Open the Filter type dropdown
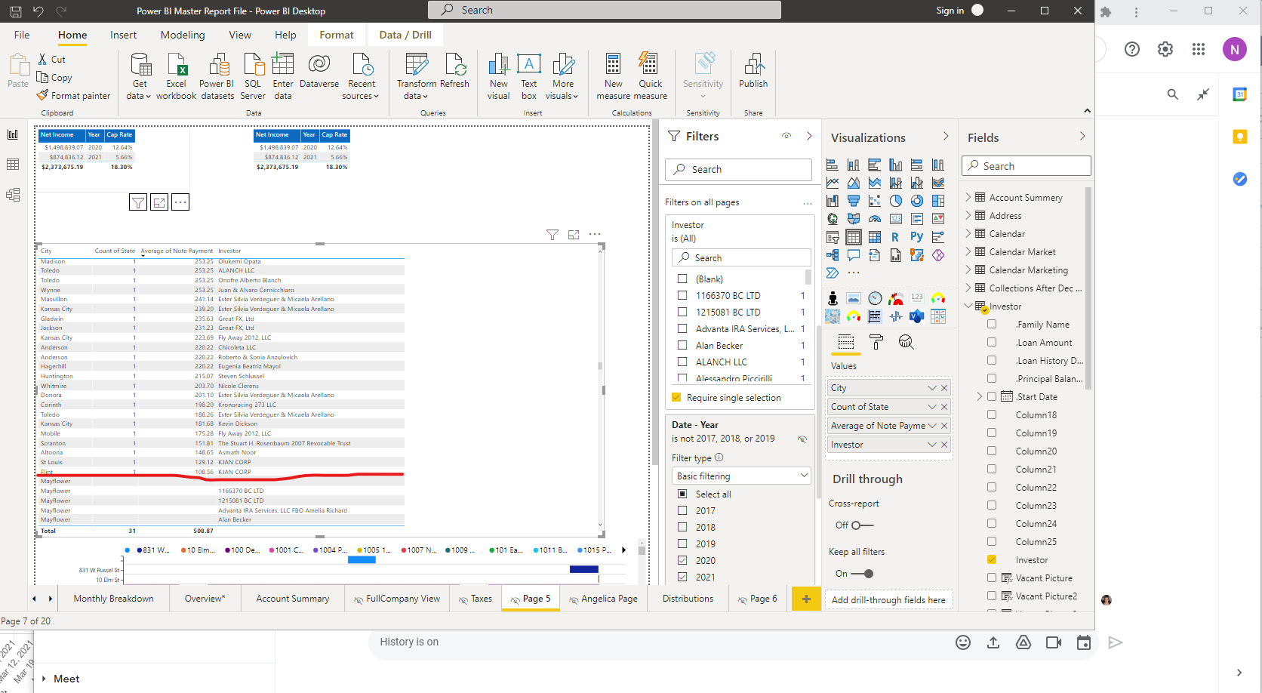 (741, 476)
